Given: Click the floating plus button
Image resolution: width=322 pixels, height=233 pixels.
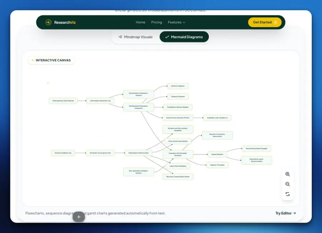Looking at the screenshot, I should [x=79, y=217].
